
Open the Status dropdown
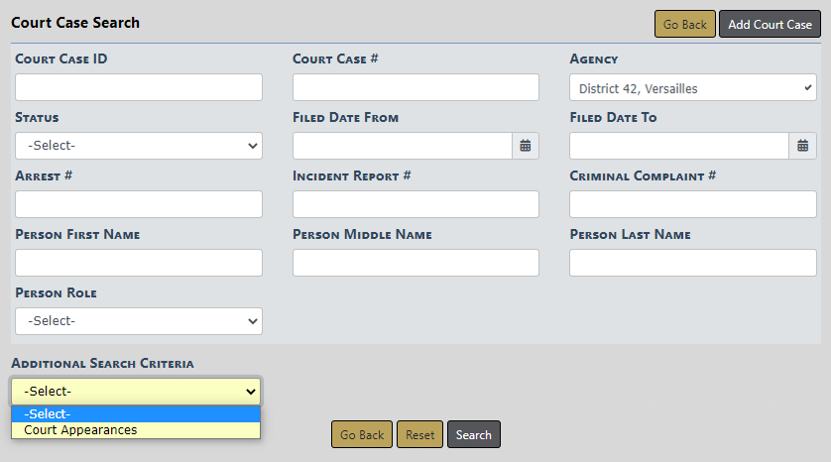click(139, 146)
